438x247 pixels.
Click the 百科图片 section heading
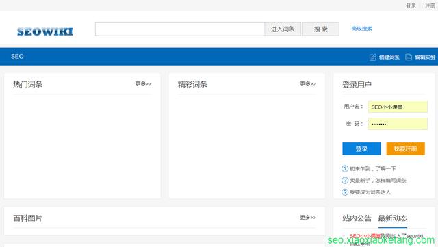[x=27, y=218]
